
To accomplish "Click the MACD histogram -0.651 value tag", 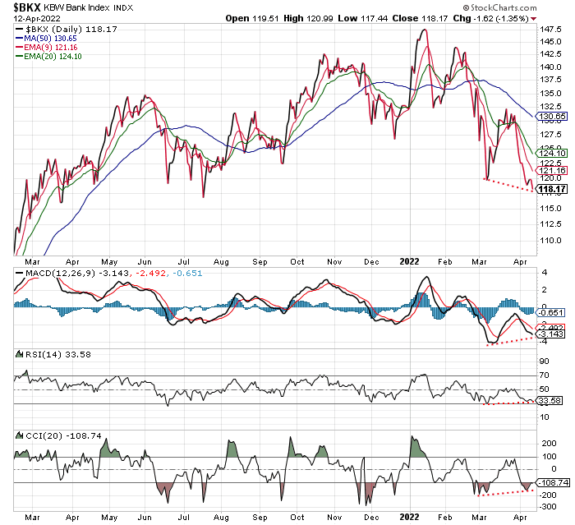I will (550, 312).
